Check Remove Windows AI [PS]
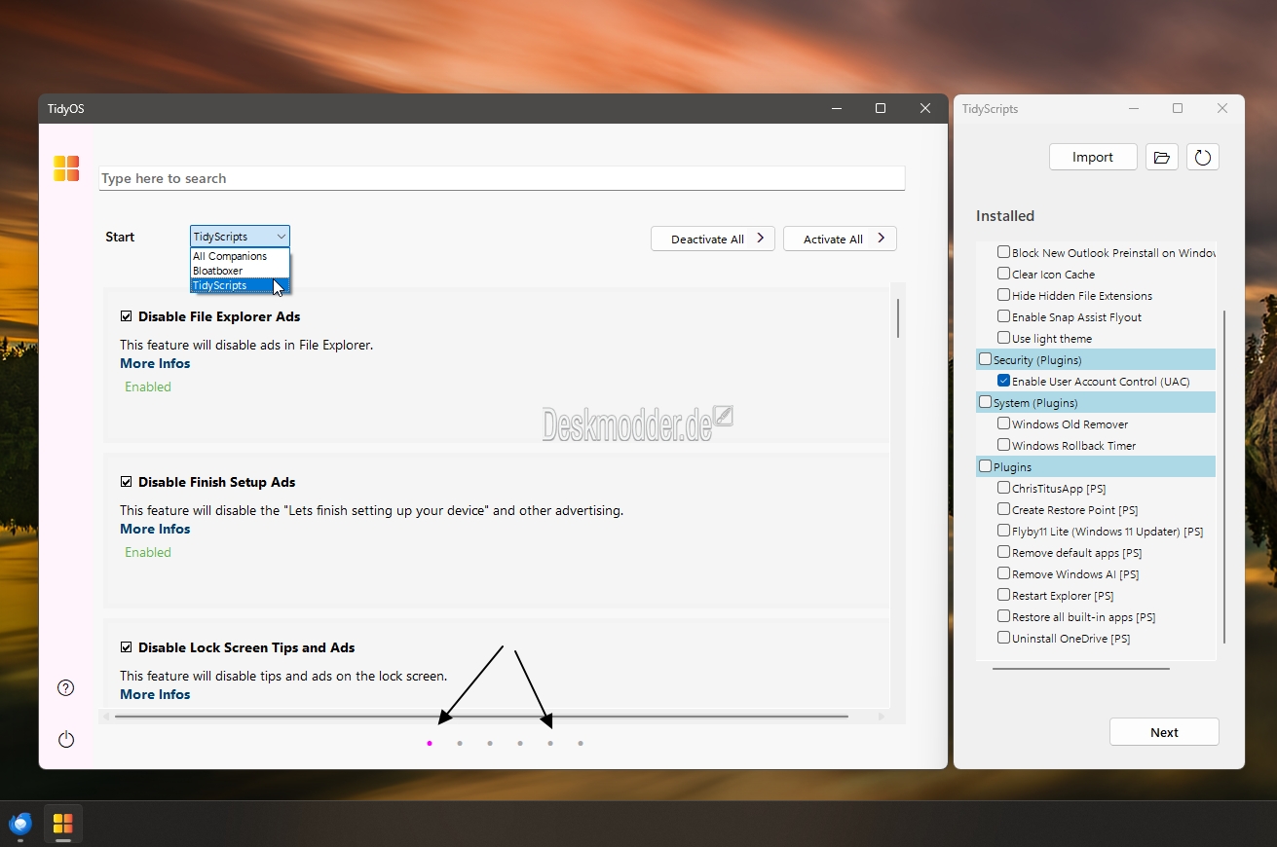Image resolution: width=1277 pixels, height=847 pixels. 1003,573
